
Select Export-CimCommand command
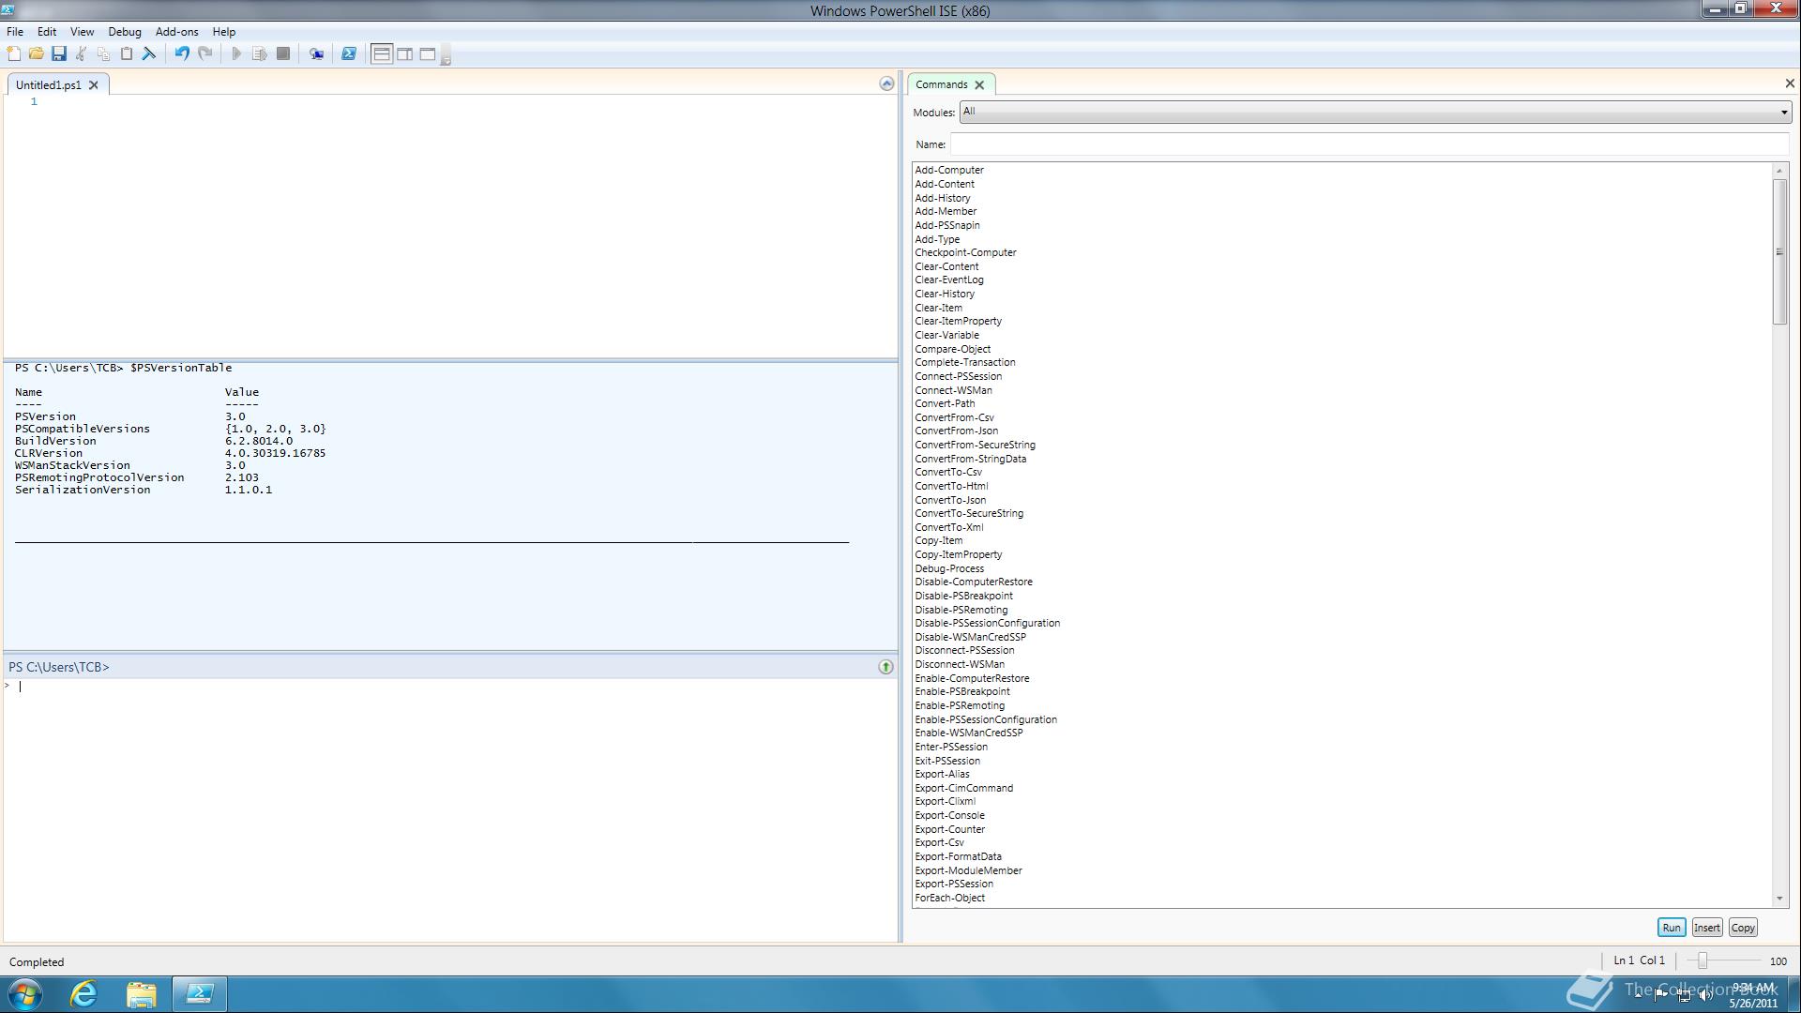coord(963,788)
